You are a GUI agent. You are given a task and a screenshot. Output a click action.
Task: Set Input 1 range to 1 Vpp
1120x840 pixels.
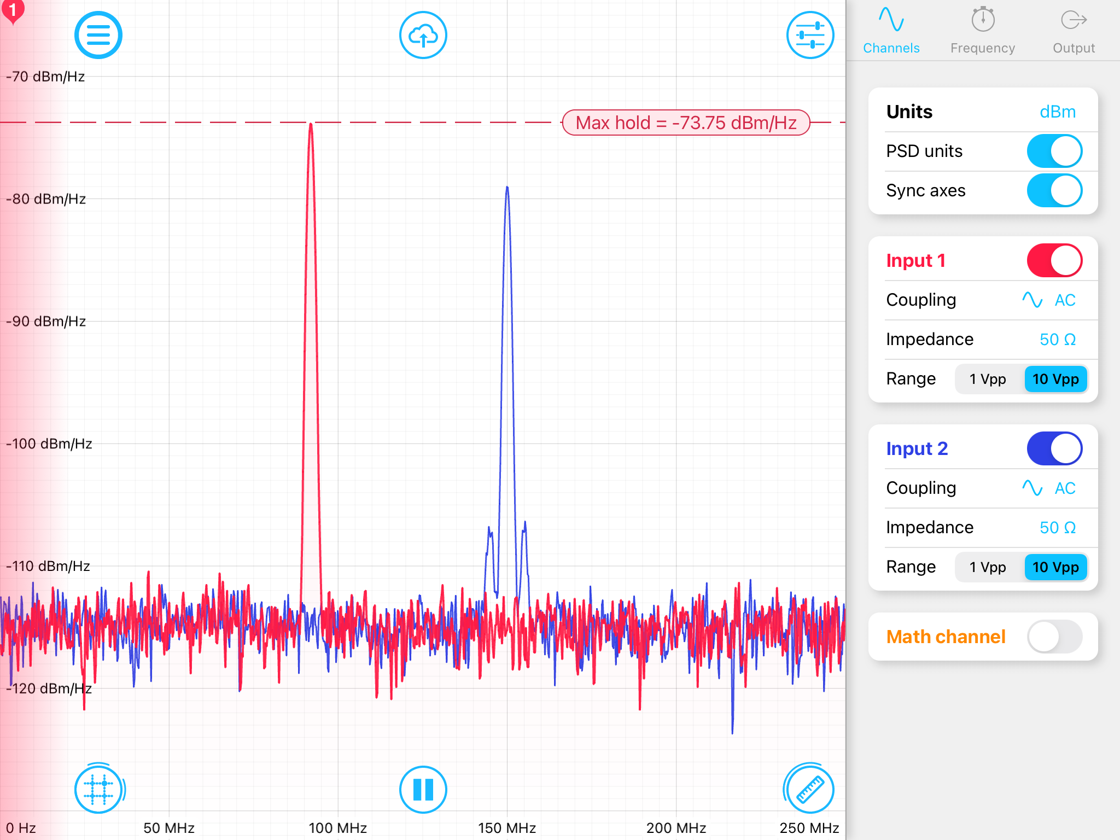[x=988, y=379]
